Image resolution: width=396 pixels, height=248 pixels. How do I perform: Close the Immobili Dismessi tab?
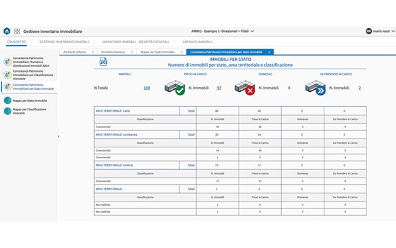pos(132,52)
